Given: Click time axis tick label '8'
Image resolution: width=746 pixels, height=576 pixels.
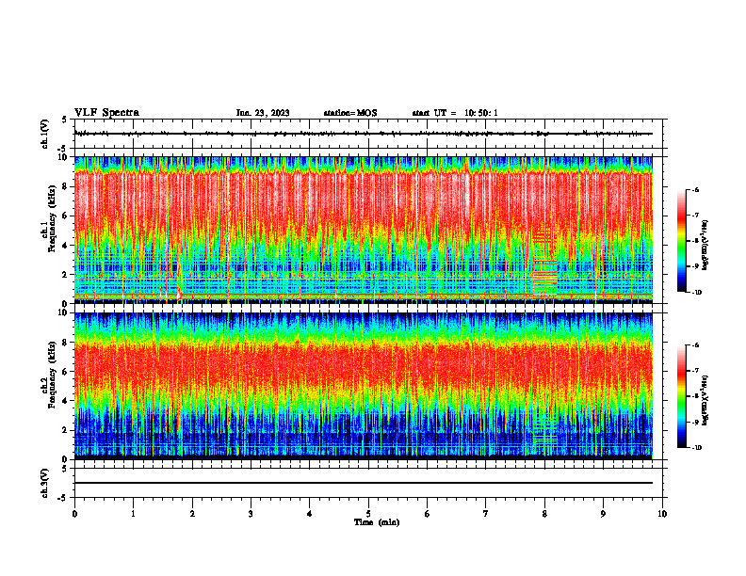Looking at the screenshot, I should point(544,514).
